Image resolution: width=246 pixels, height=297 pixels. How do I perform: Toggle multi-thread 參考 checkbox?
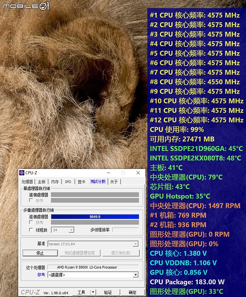click(x=31, y=222)
